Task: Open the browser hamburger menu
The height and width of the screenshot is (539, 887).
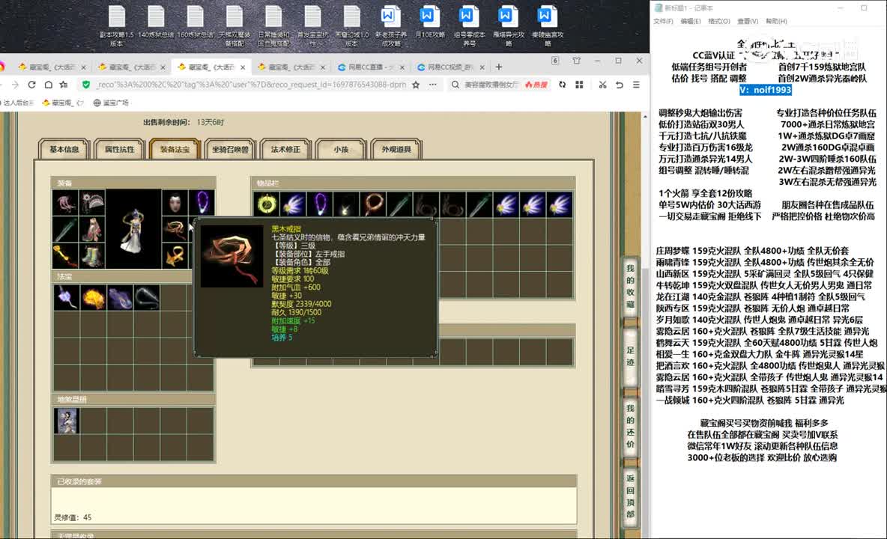Action: (x=636, y=85)
